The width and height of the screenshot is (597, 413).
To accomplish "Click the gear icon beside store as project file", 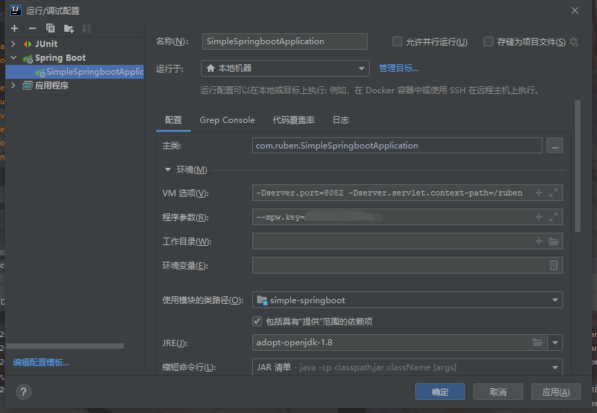I will click(574, 42).
